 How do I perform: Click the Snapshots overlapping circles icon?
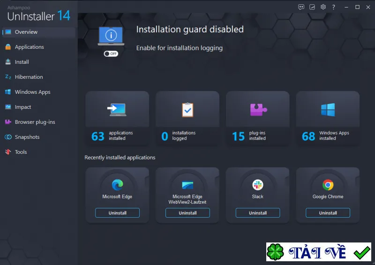click(8, 137)
